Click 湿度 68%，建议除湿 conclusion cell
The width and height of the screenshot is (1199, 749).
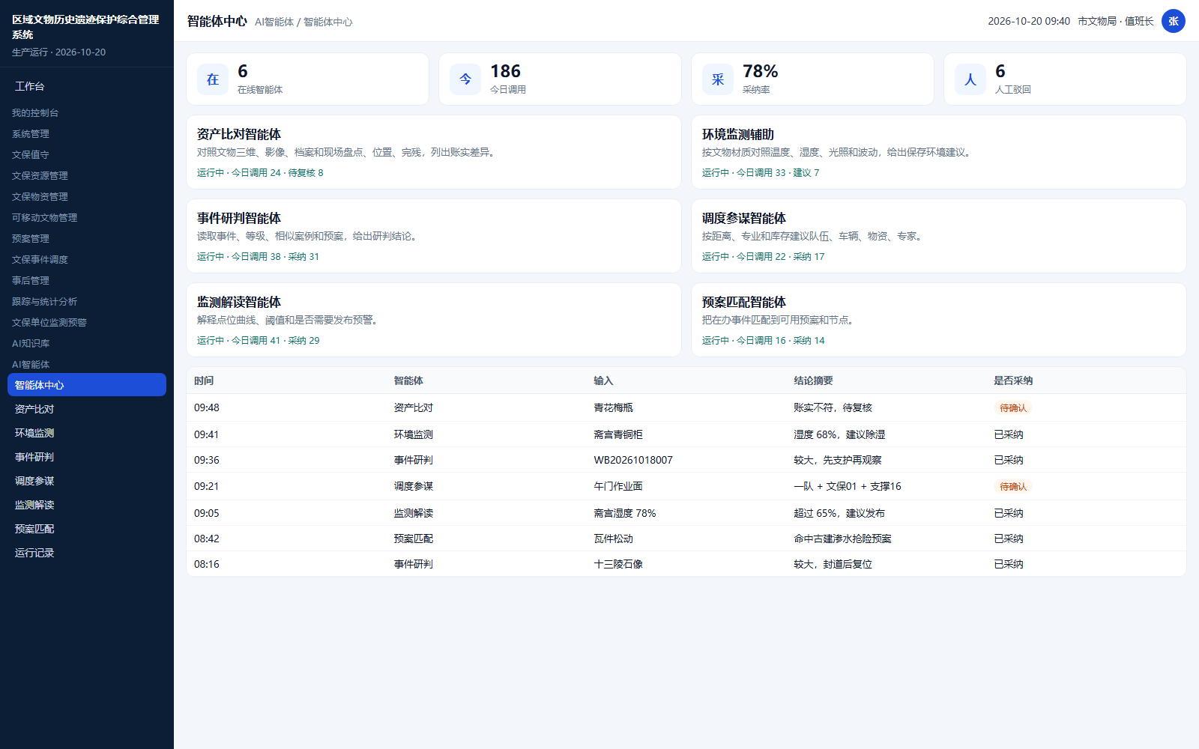click(x=839, y=434)
